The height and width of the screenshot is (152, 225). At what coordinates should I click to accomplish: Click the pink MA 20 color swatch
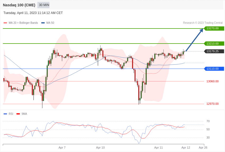(x=5, y=23)
